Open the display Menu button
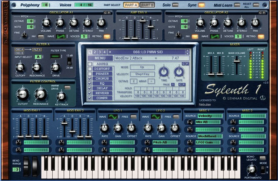278x181 pixels. coord(100,58)
